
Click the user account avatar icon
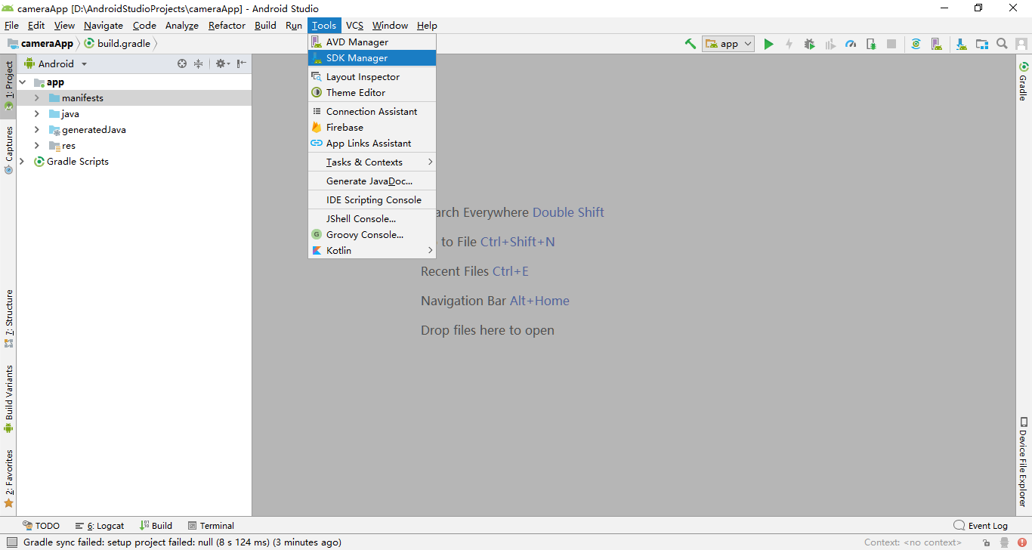point(1021,44)
